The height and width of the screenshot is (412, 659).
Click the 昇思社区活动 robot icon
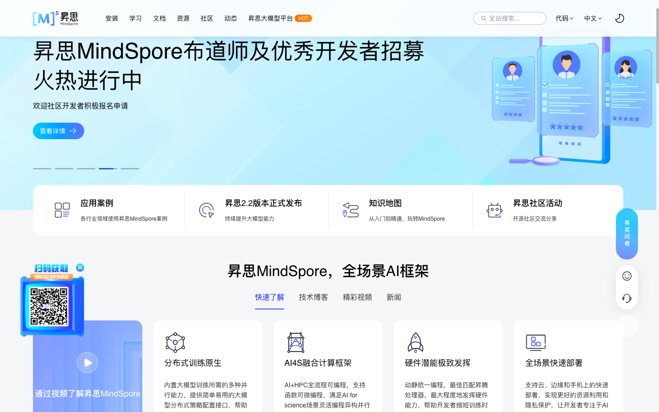click(495, 210)
